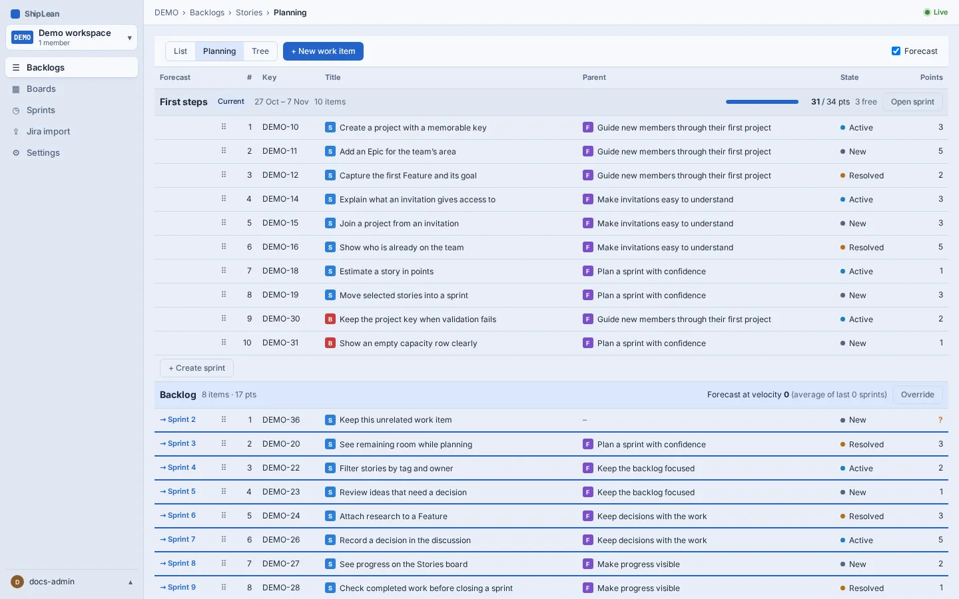Screen dimensions: 959x599
Task: Click the Backlogs breadcrumb link
Action: point(207,13)
